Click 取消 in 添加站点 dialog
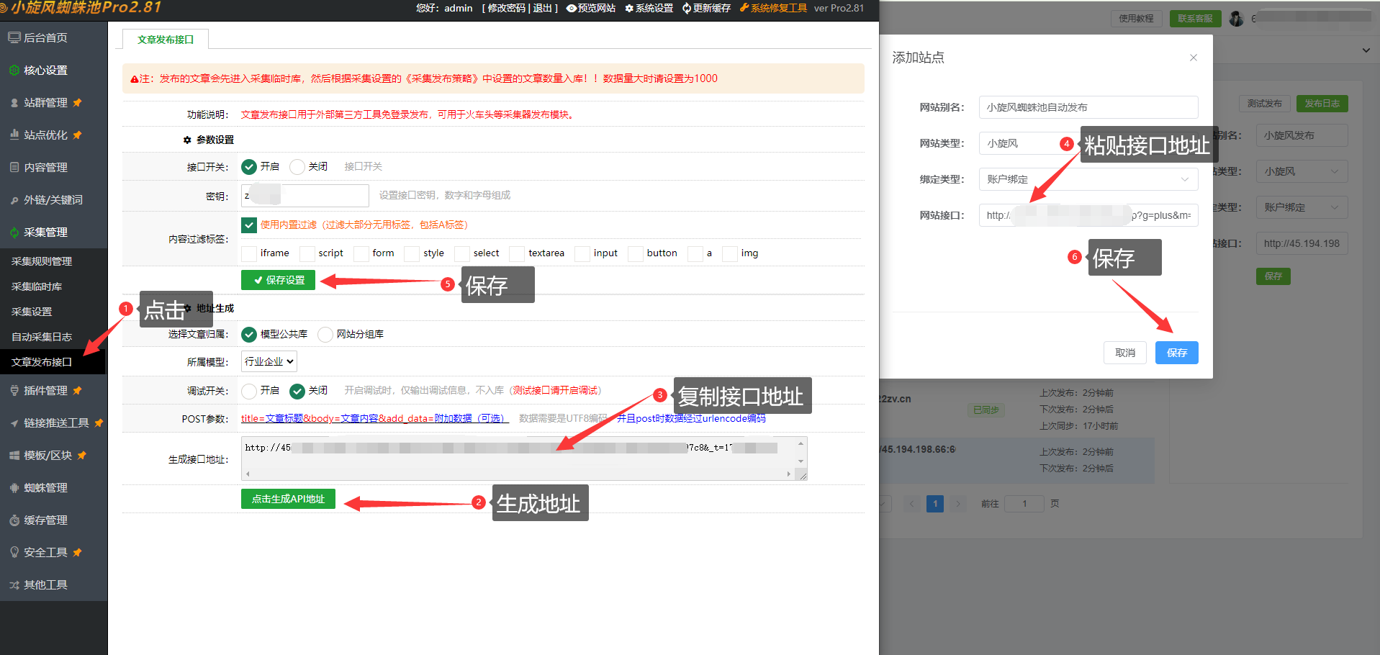1380x655 pixels. pyautogui.click(x=1125, y=353)
